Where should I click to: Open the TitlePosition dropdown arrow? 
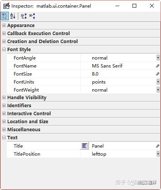[x=158, y=154]
